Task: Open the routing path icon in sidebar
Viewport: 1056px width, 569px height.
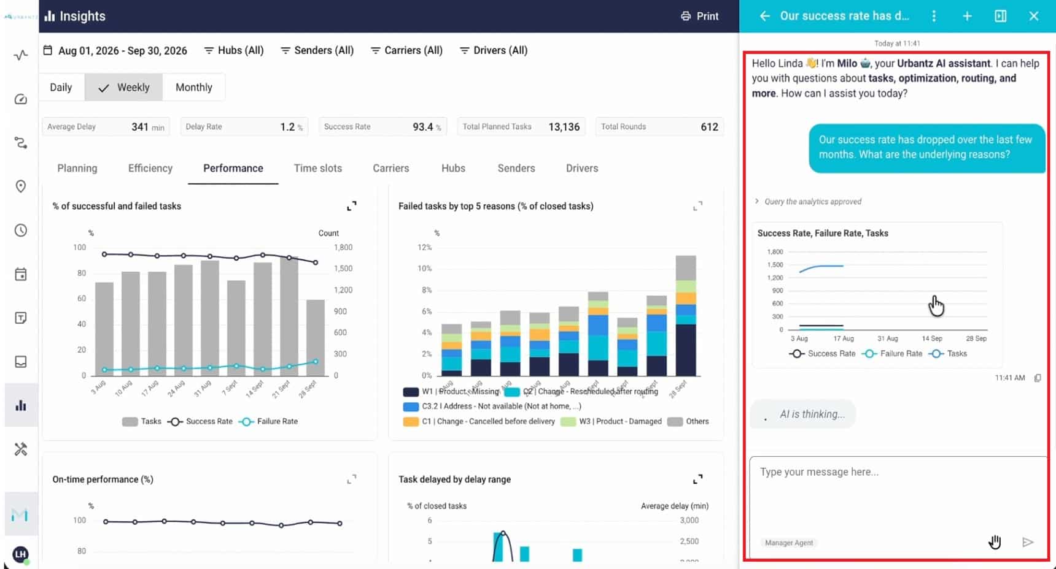Action: pos(21,143)
